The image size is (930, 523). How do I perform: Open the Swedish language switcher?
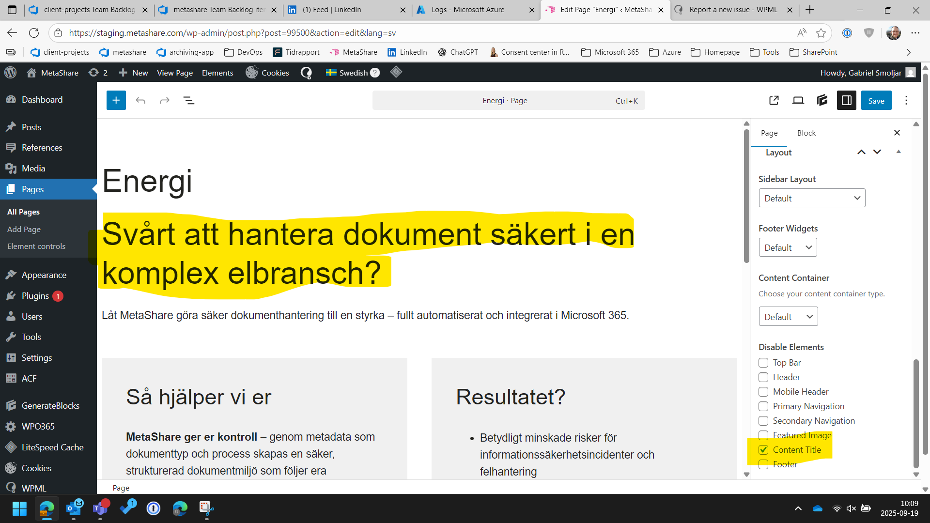(x=353, y=73)
